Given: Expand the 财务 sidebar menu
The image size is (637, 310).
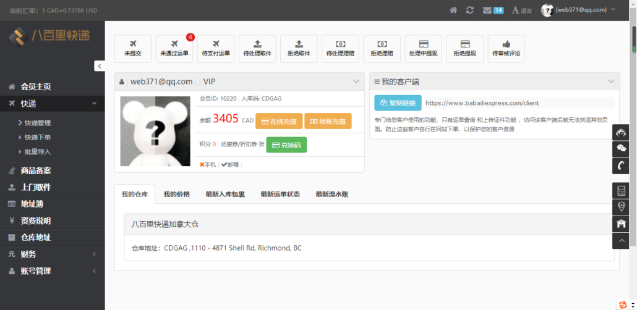Looking at the screenshot, I should [x=53, y=254].
